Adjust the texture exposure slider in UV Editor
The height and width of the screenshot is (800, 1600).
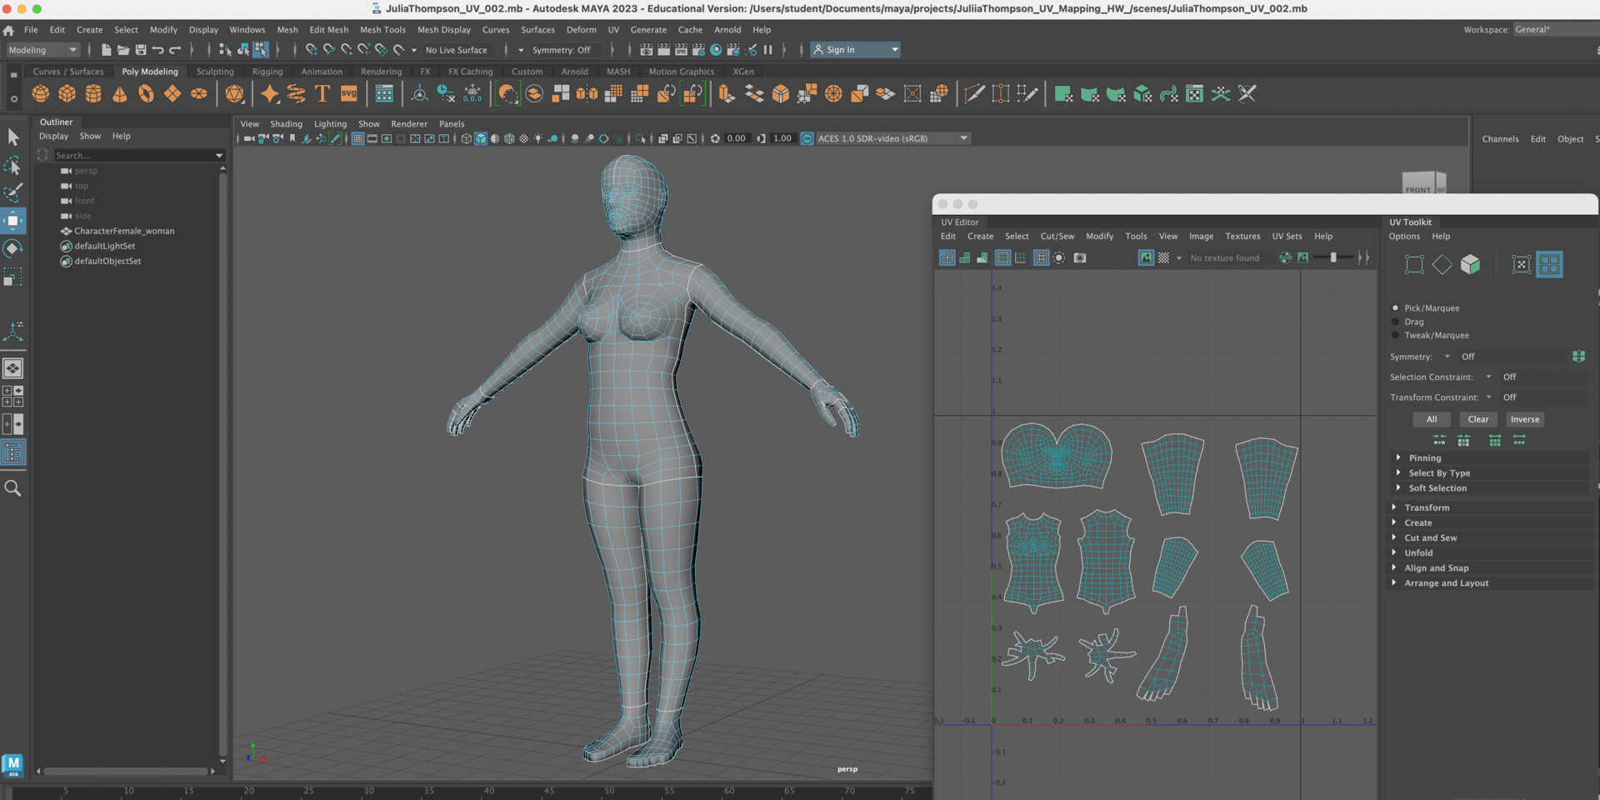point(1333,257)
